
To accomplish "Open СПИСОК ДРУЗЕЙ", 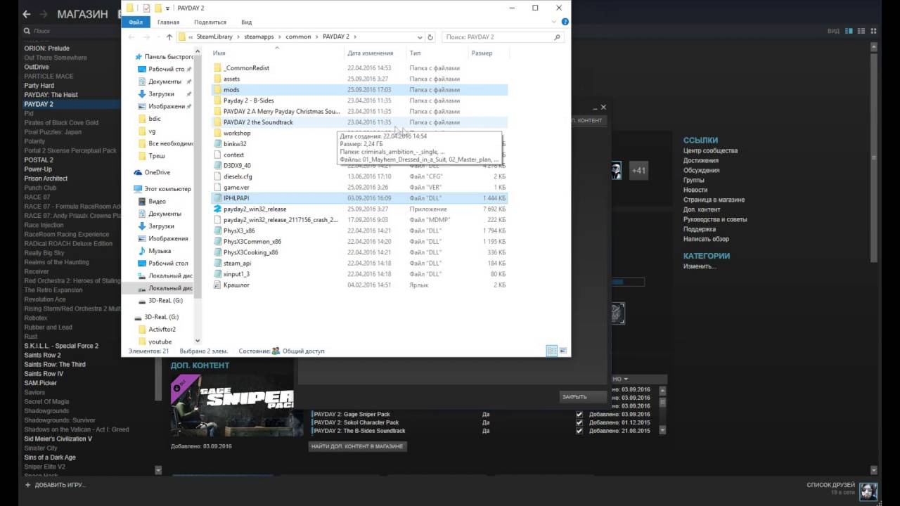I will (x=830, y=485).
